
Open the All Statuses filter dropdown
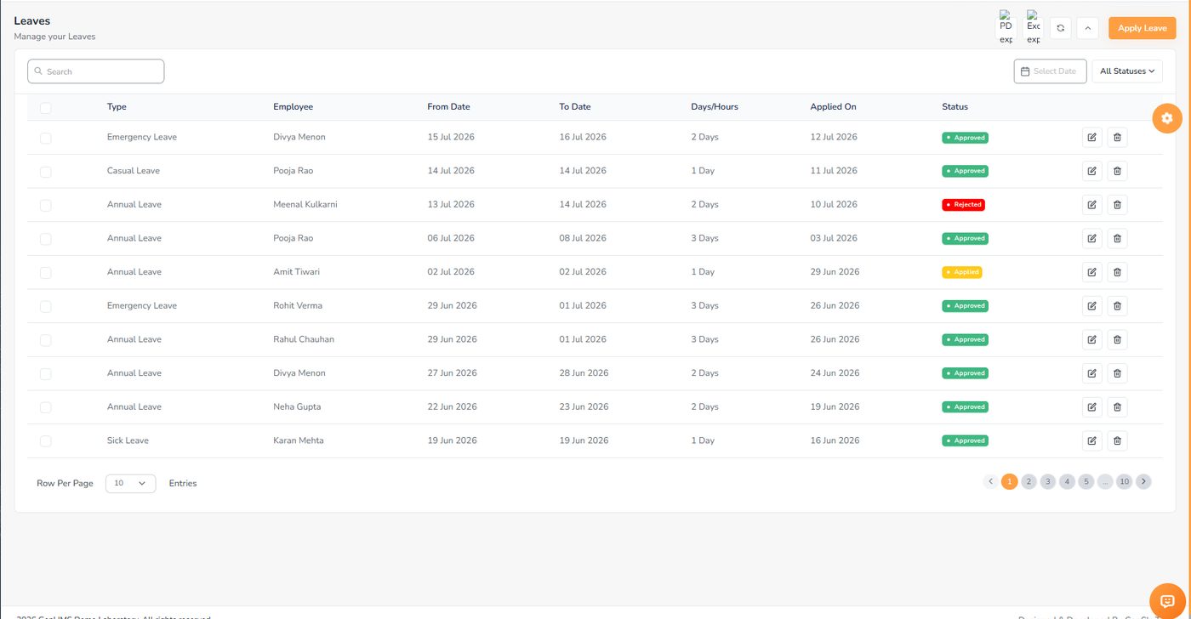[1127, 71]
